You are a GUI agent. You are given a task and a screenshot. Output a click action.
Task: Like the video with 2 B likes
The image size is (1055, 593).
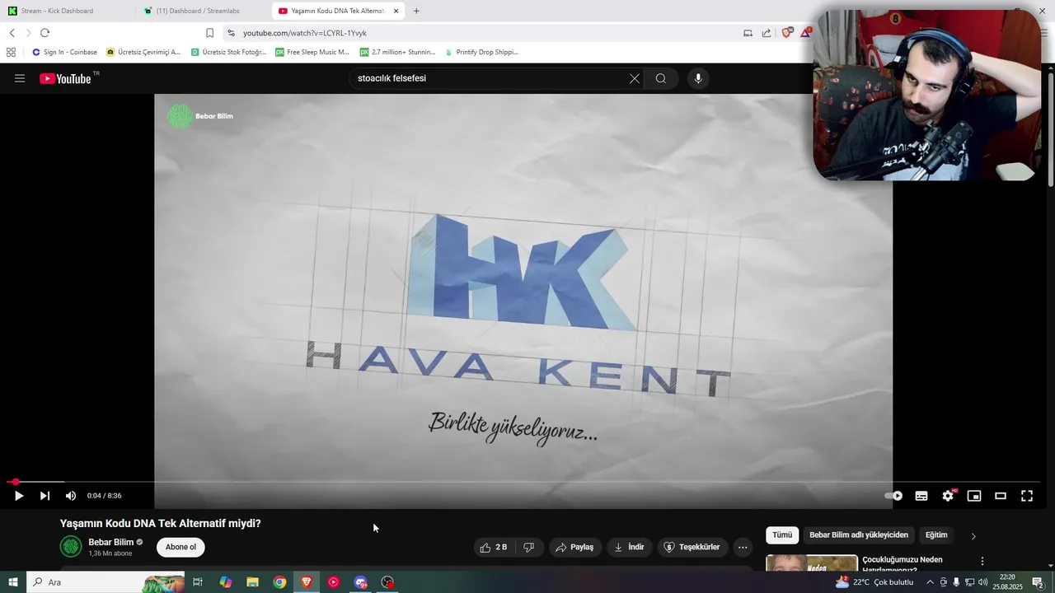click(494, 547)
